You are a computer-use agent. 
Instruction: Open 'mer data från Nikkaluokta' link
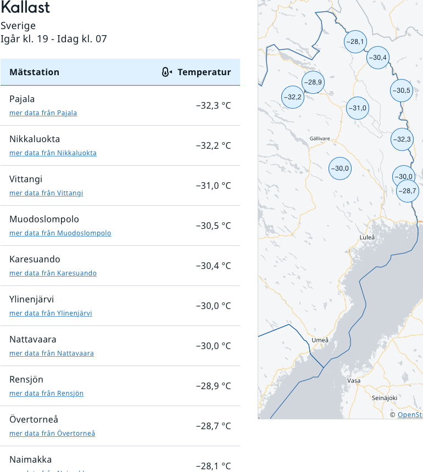click(53, 153)
